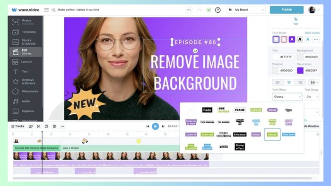Viewport: 331px width, 186px height.
Task: Click the Publish button
Action: 287,10
